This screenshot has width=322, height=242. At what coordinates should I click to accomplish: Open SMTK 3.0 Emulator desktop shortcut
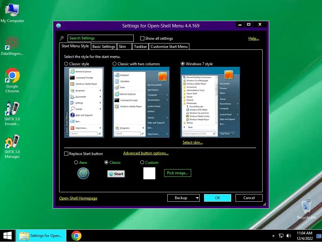12,113
